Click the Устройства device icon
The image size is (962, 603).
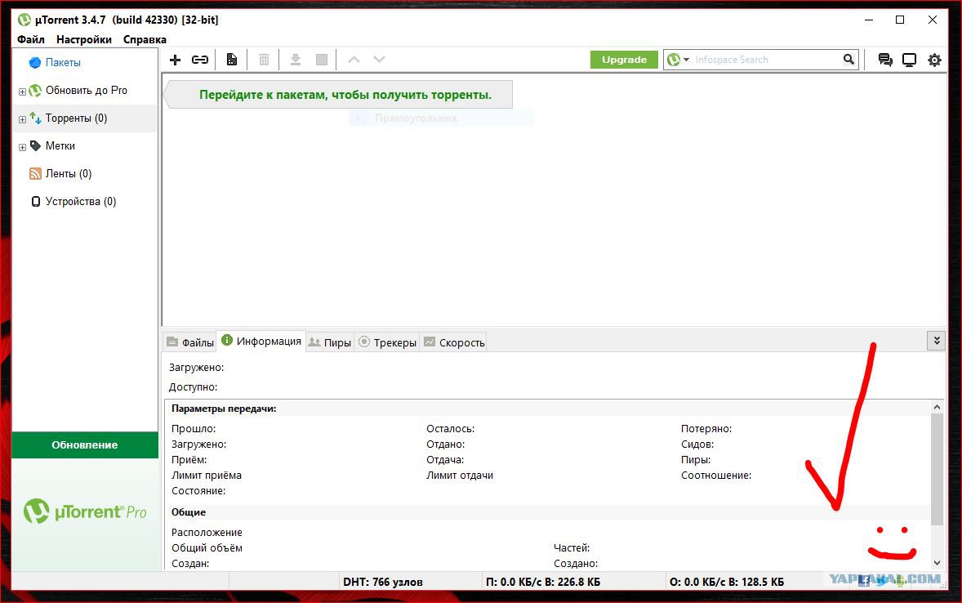36,202
